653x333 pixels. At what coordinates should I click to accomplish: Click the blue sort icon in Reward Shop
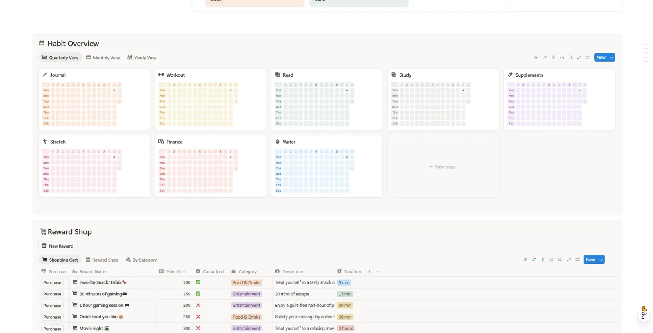point(534,260)
